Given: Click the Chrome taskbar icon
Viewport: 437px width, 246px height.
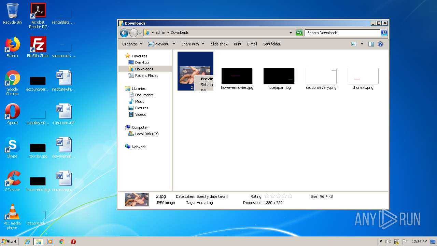Looking at the screenshot, I should [x=61, y=242].
